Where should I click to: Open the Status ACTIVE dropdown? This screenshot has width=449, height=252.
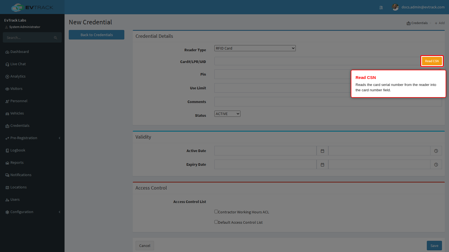227,114
